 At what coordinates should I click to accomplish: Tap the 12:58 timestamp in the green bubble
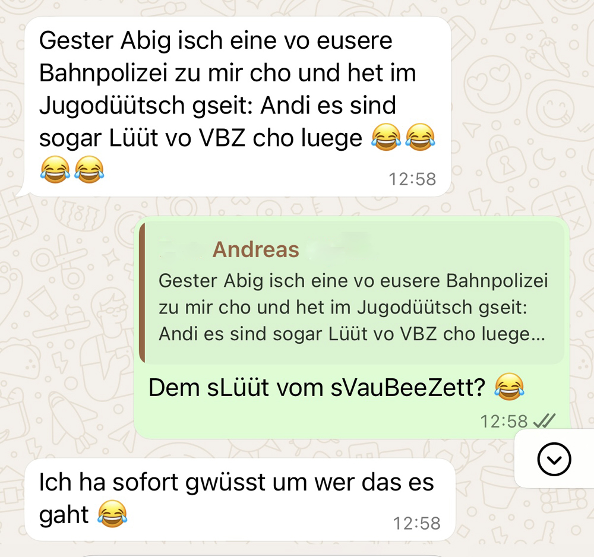point(504,422)
